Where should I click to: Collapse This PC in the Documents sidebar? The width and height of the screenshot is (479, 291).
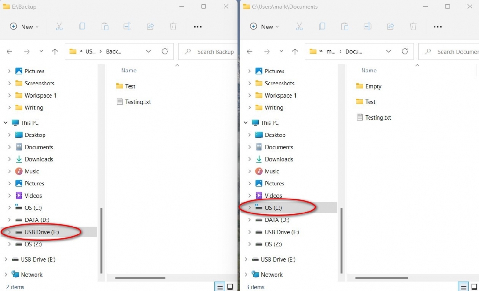point(245,122)
